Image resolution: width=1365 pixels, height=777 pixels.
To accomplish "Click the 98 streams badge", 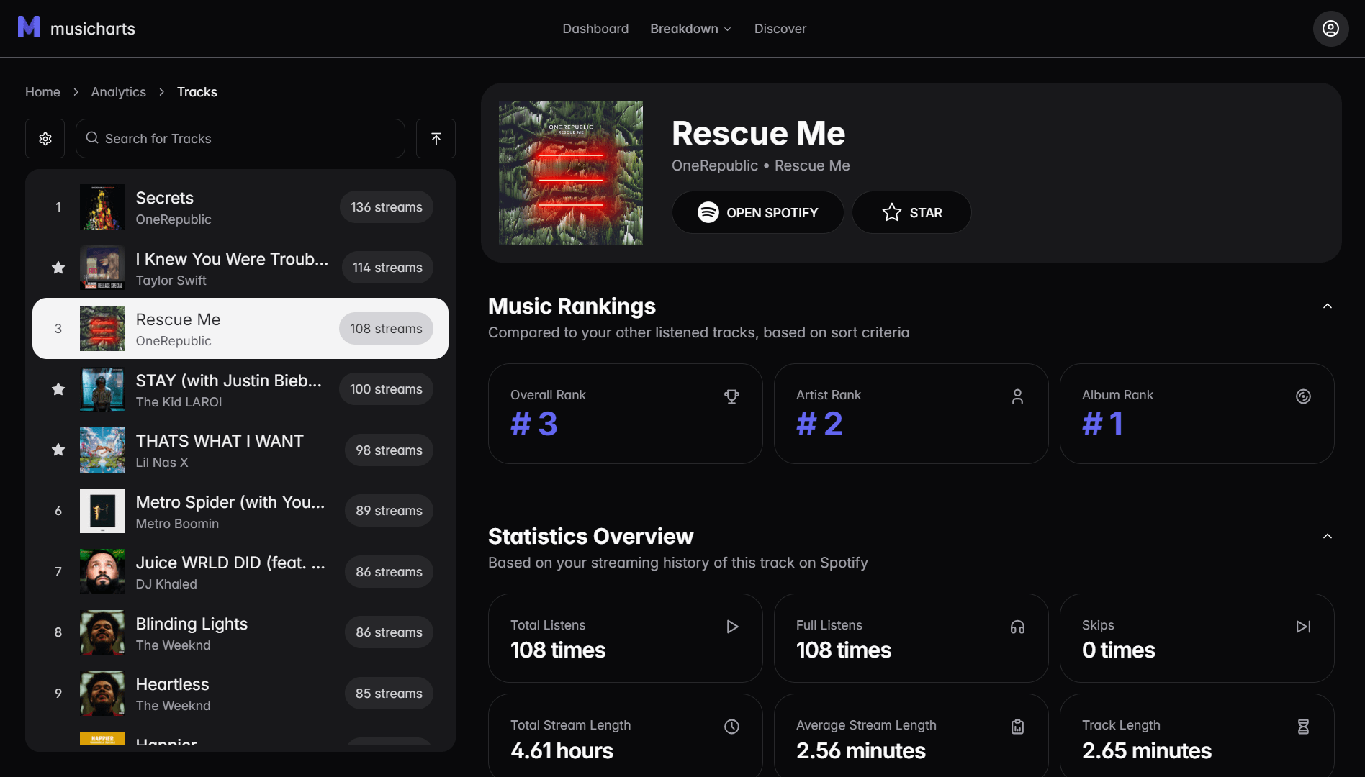I will (x=389, y=450).
